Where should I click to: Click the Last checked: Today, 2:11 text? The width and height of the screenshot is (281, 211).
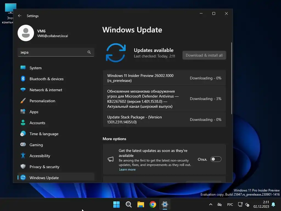(154, 56)
